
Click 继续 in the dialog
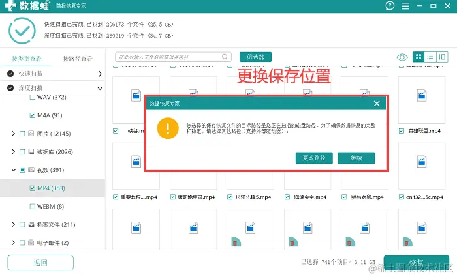(356, 158)
